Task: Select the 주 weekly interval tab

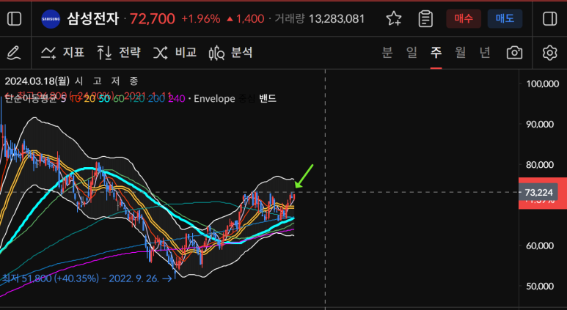Action: 436,53
